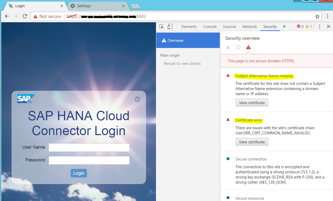Switch to the Sources tab

[x=229, y=27]
